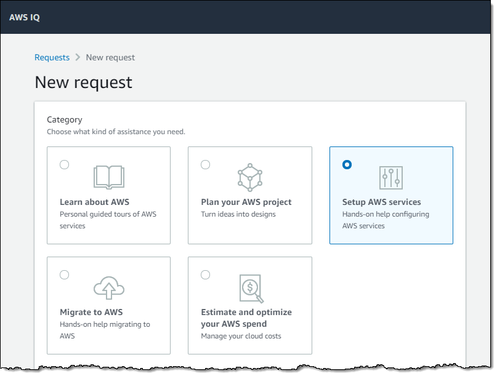Select the Setup AWS services radio button
Image resolution: width=497 pixels, height=376 pixels.
347,165
